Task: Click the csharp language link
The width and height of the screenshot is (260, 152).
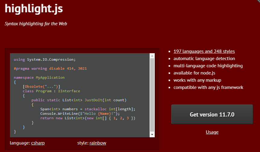Action: pyautogui.click(x=38, y=143)
